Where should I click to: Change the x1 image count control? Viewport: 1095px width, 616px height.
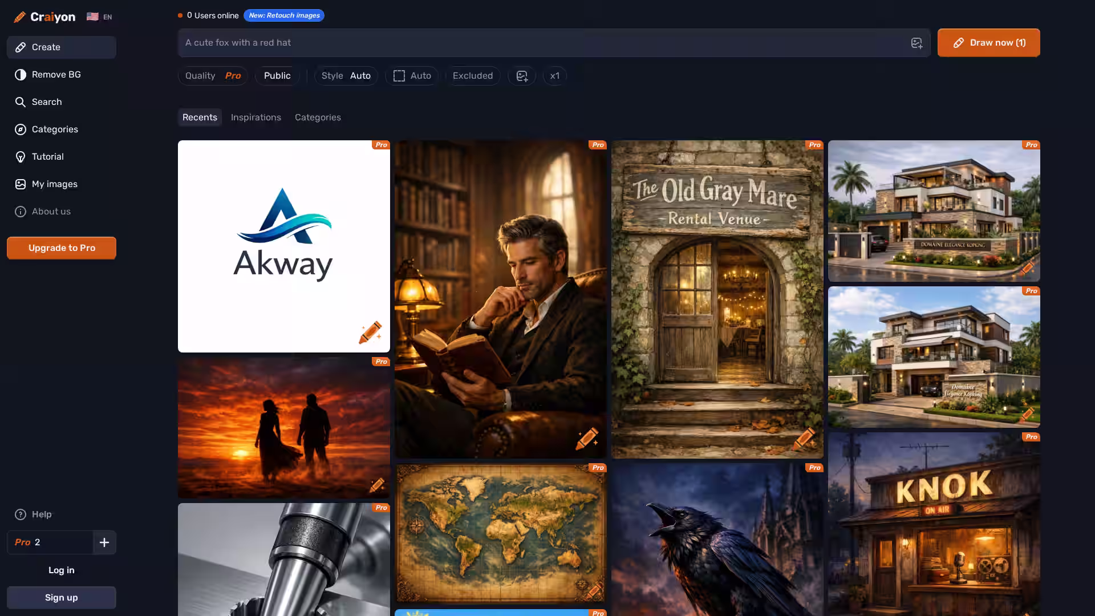click(554, 76)
